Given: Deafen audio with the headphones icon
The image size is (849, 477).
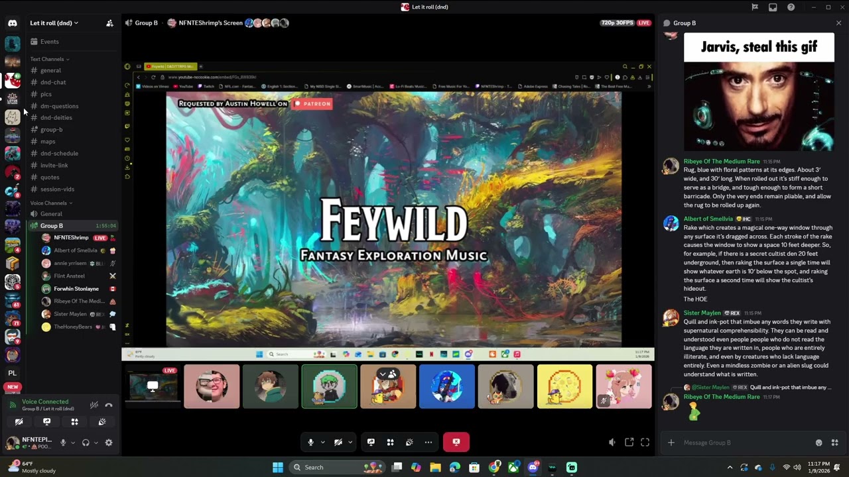Looking at the screenshot, I should (86, 443).
